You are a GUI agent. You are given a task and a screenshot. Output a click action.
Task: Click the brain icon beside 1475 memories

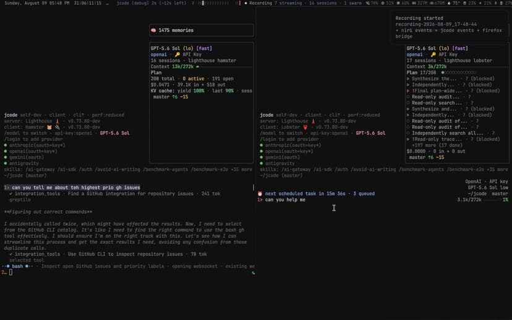point(153,30)
